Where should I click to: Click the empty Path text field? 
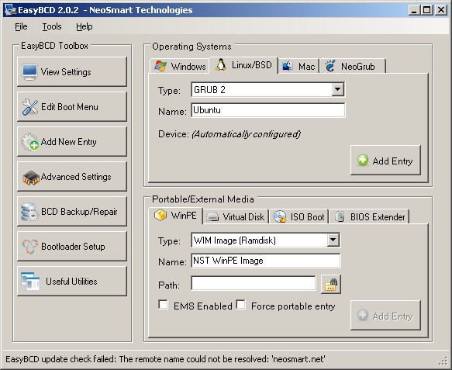point(253,283)
